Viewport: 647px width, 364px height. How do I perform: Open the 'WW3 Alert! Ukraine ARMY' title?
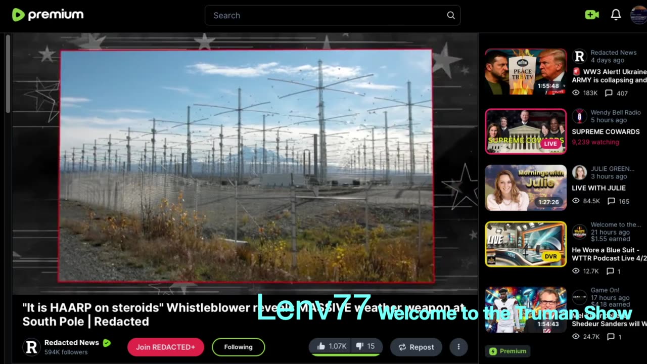(x=609, y=76)
